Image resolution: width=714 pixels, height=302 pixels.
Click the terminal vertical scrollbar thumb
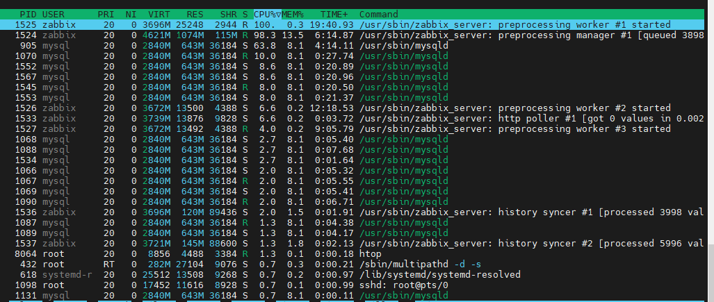pos(711,273)
